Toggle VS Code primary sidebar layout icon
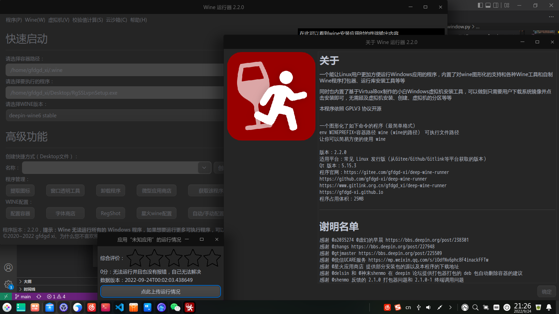The height and width of the screenshot is (314, 559). click(x=480, y=5)
